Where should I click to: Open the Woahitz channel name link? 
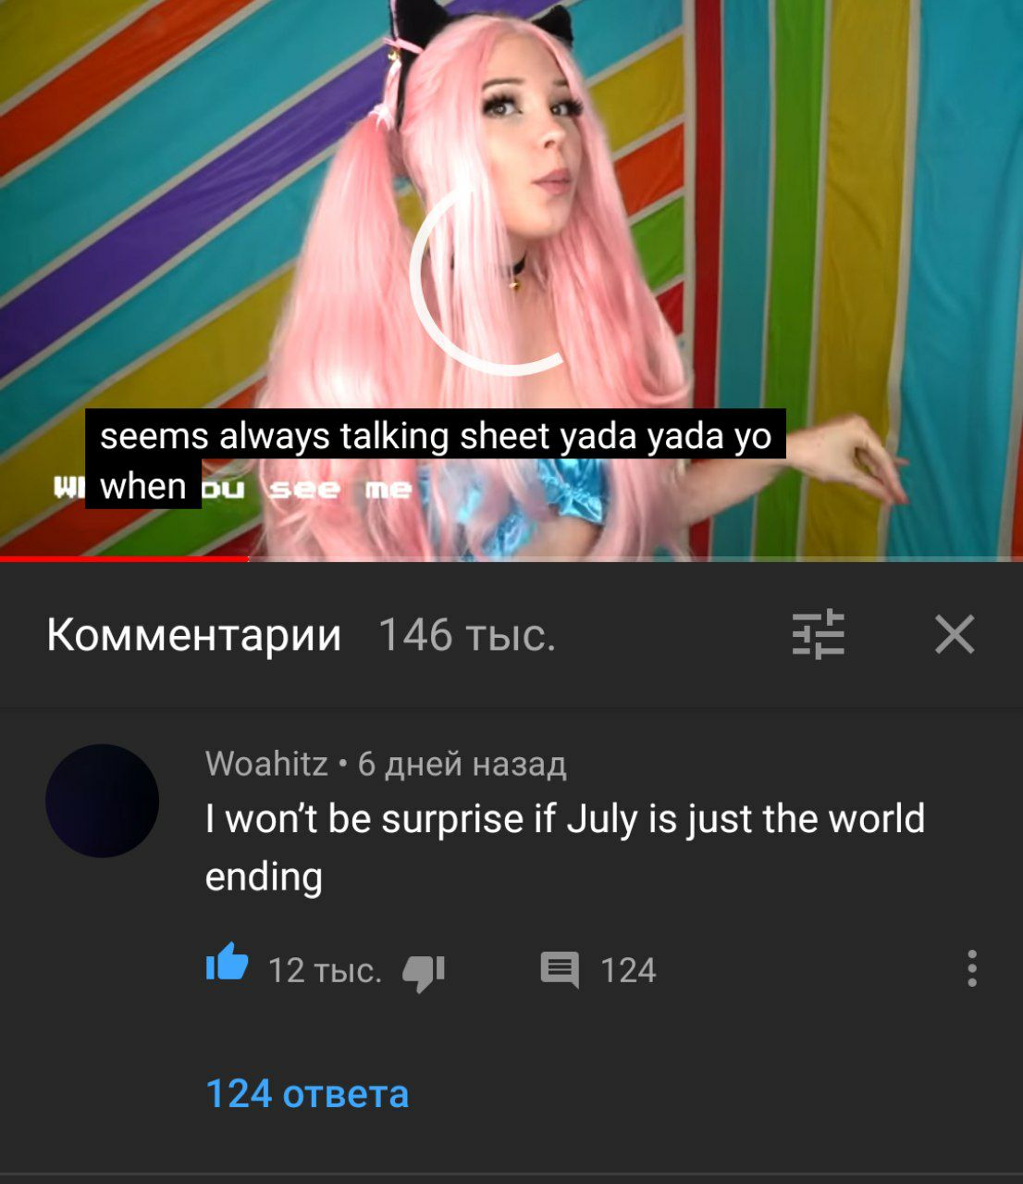point(266,764)
